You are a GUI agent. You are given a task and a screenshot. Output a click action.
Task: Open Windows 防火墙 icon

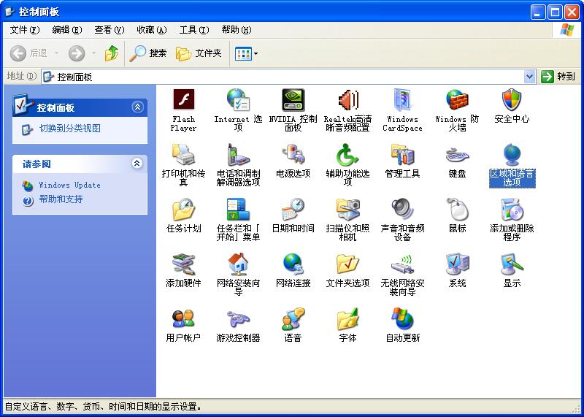click(457, 100)
